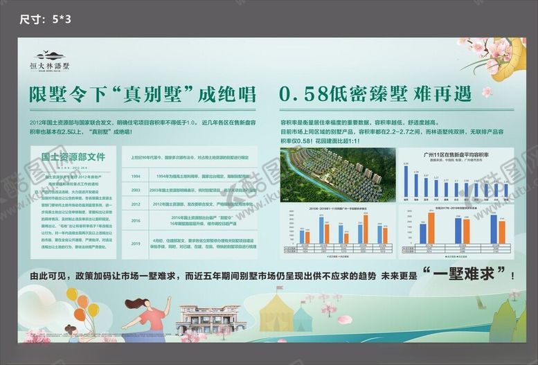Click the 恒大林語墅 logo
Image resolution: width=538 pixels, height=365 pixels.
tap(50, 61)
